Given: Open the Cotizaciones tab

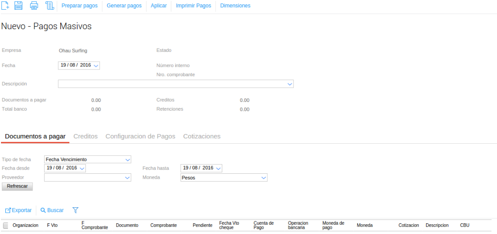Looking at the screenshot, I should 202,136.
